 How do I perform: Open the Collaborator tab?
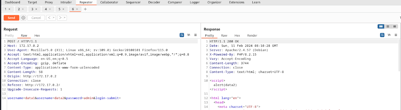point(109,2)
